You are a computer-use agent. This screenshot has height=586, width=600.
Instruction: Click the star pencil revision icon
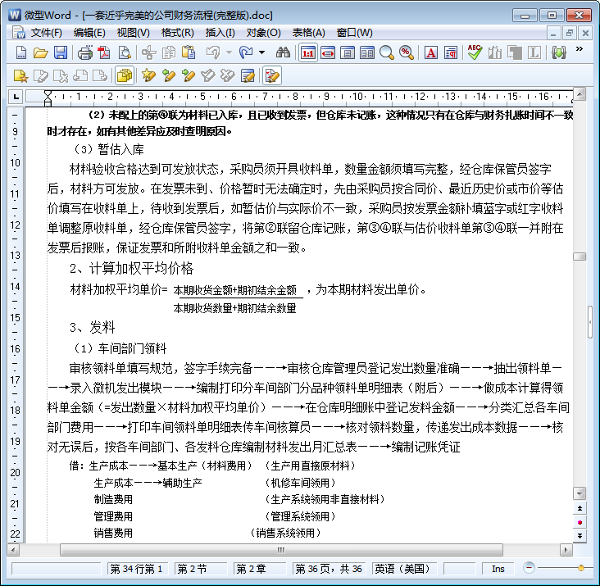pos(148,75)
